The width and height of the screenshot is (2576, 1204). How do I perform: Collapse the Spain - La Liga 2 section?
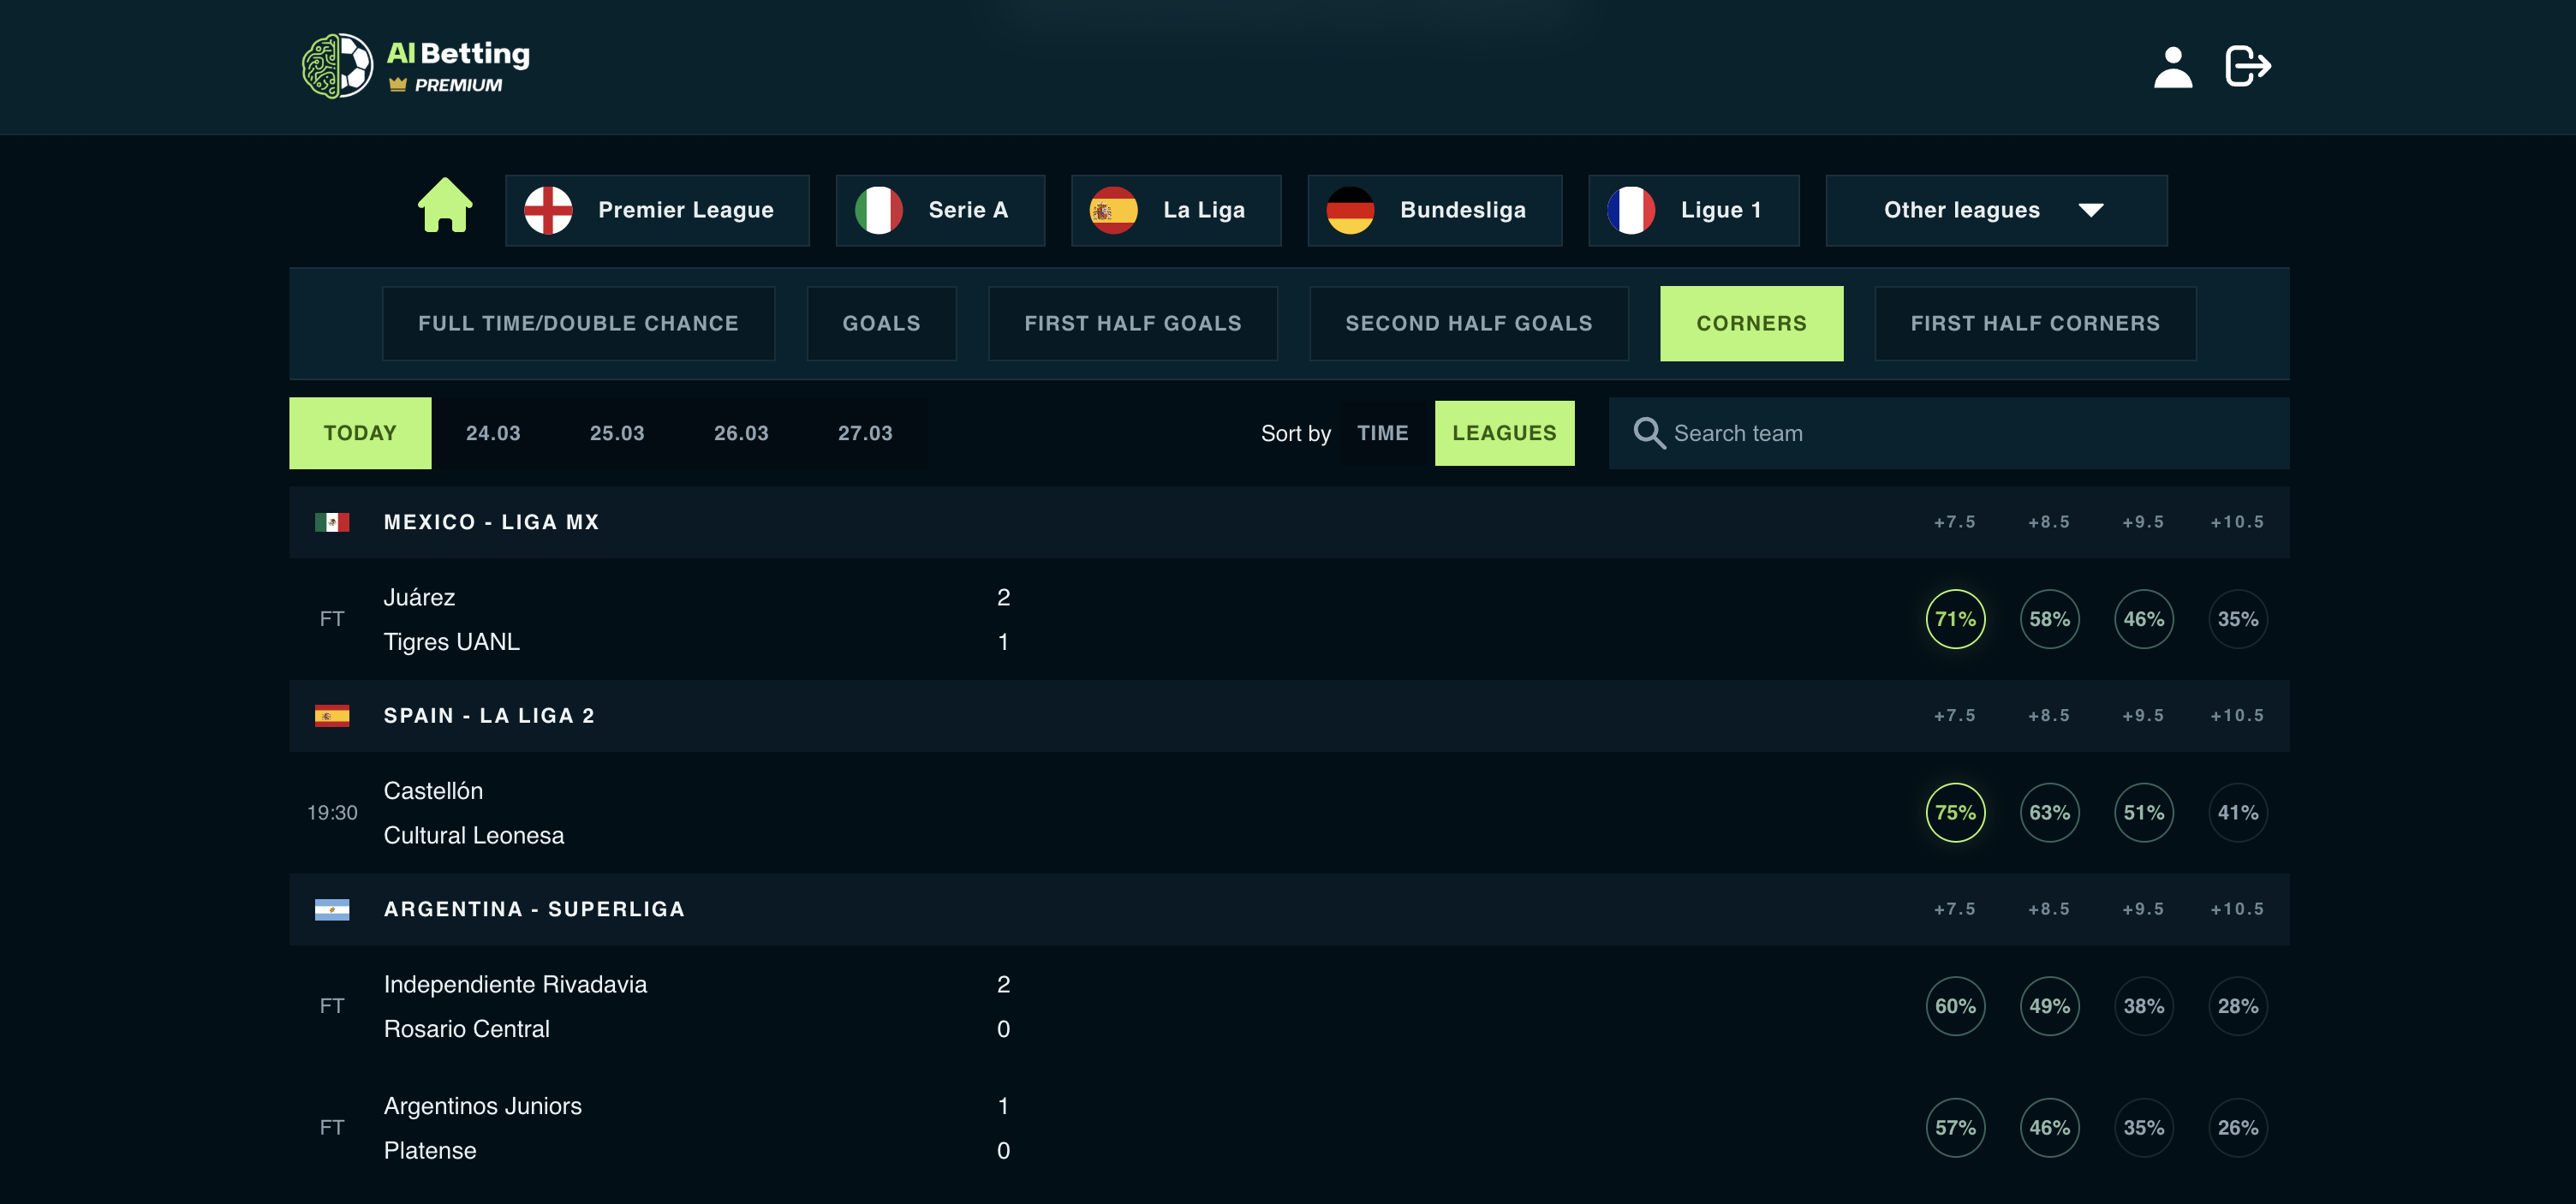489,716
